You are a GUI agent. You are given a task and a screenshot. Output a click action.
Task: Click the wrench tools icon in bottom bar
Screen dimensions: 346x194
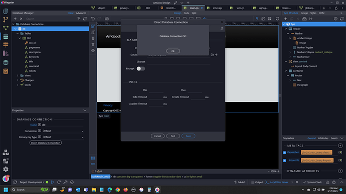[65, 182]
